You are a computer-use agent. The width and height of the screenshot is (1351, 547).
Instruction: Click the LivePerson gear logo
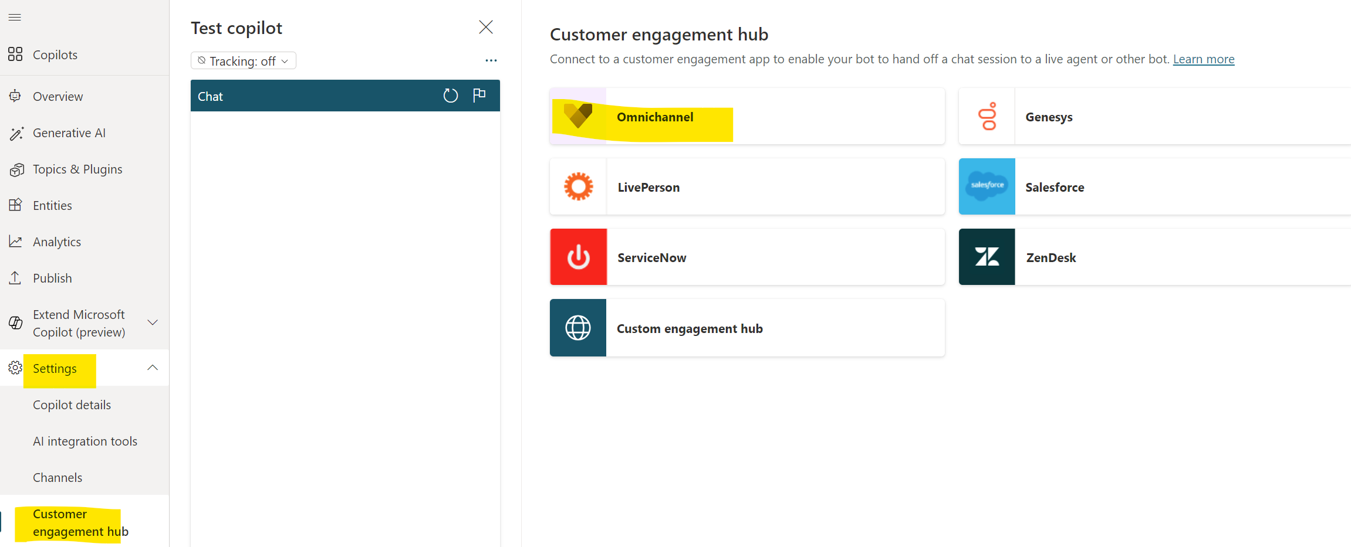[579, 186]
